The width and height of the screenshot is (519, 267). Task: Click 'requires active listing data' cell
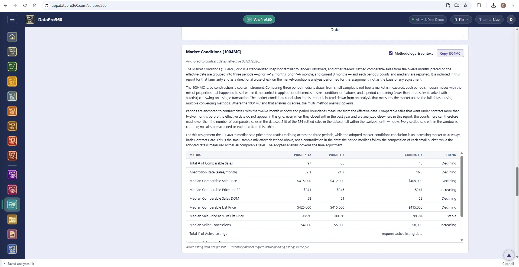click(400, 233)
